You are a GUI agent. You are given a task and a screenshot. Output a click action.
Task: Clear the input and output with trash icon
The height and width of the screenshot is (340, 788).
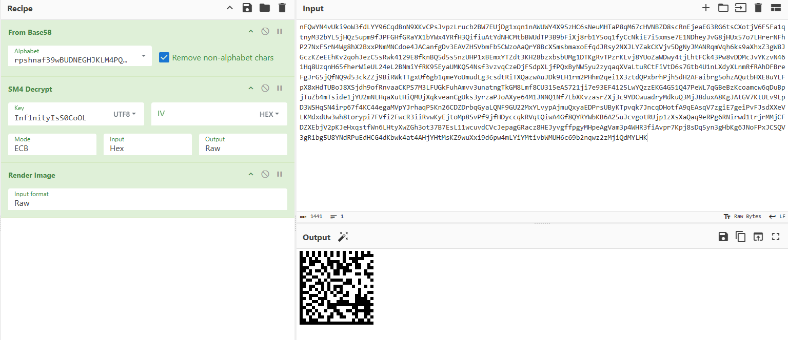point(758,8)
